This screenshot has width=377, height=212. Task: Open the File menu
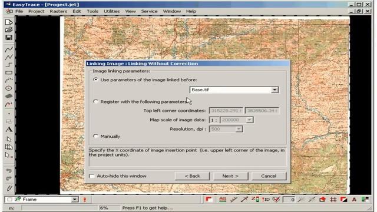click(19, 11)
